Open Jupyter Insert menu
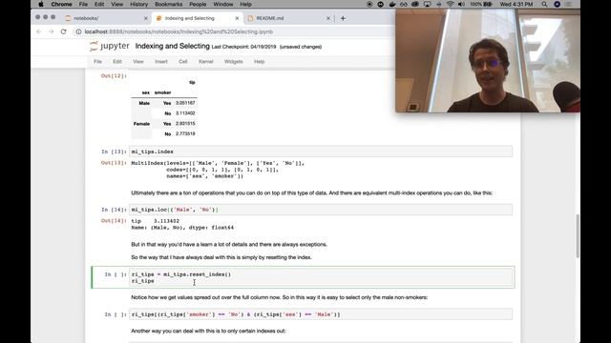 [161, 61]
